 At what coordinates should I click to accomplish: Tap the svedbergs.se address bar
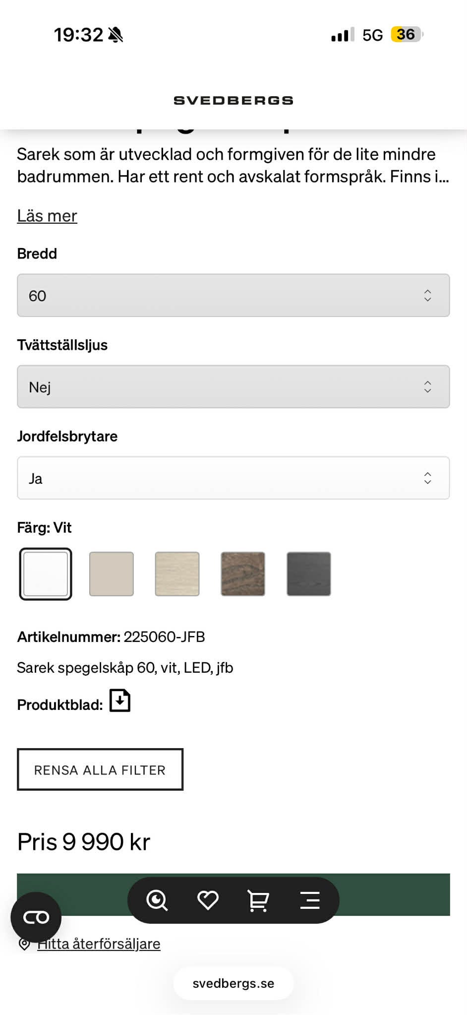click(x=233, y=983)
